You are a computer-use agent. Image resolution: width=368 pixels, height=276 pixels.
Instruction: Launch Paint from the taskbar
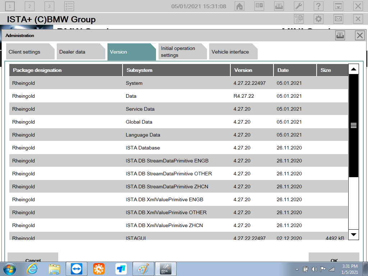143,268
